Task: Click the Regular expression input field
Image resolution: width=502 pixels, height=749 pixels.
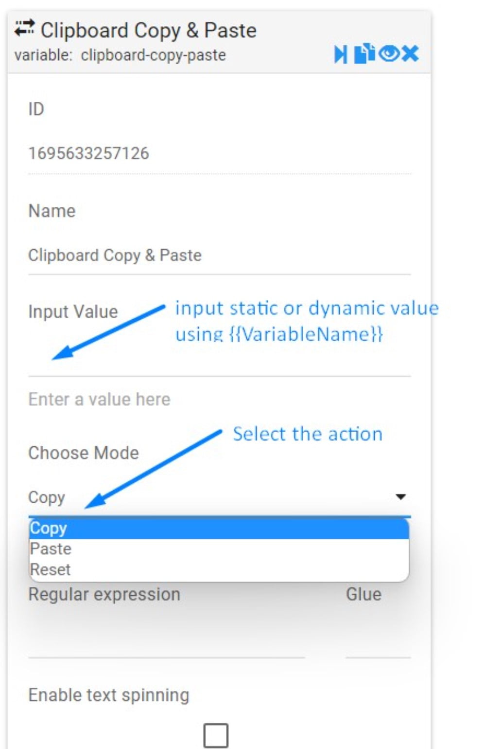Action: pyautogui.click(x=166, y=642)
